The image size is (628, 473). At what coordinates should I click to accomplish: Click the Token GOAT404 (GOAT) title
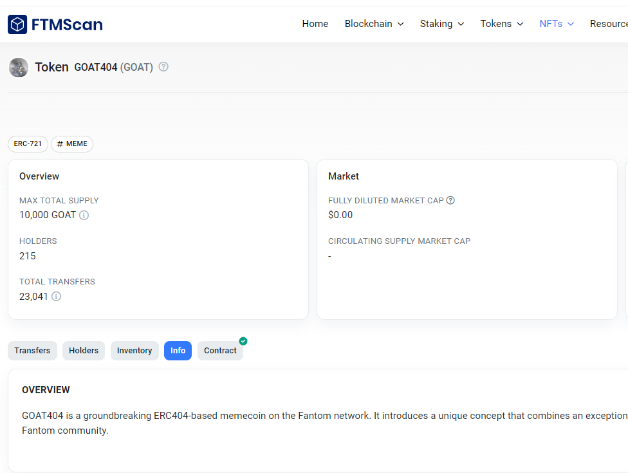tap(94, 67)
